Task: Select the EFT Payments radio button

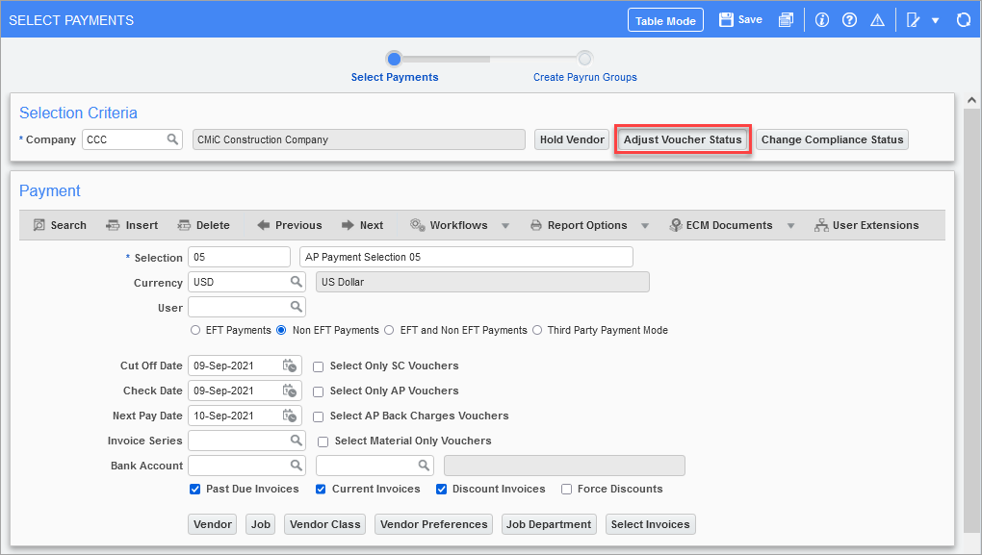Action: [195, 330]
